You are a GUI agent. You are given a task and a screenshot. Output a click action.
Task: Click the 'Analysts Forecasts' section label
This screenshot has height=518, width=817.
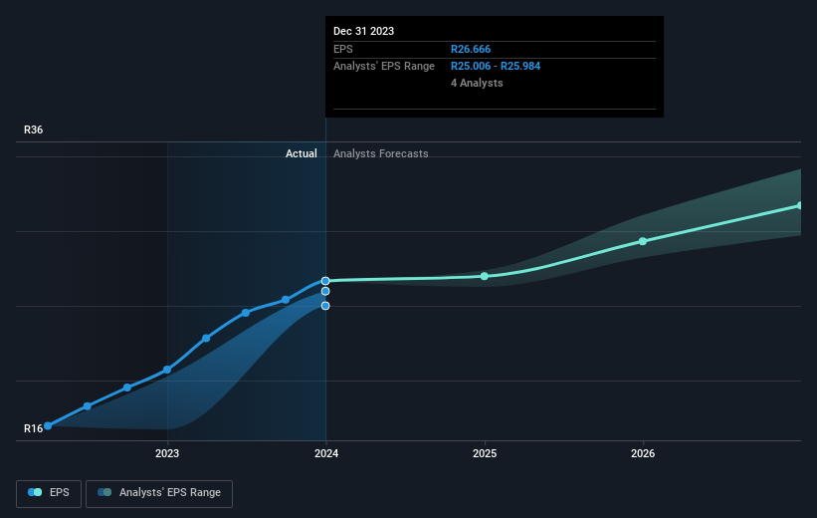381,153
